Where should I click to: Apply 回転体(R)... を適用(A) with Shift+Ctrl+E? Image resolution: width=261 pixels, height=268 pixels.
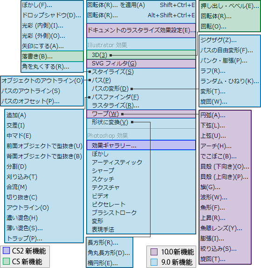(x=141, y=5)
